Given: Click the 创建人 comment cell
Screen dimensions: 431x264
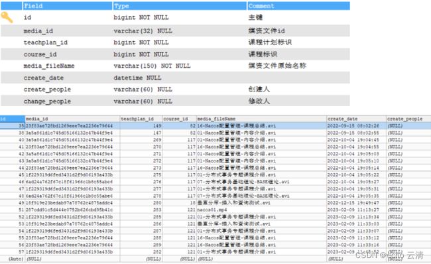Looking at the screenshot, I should point(259,90).
